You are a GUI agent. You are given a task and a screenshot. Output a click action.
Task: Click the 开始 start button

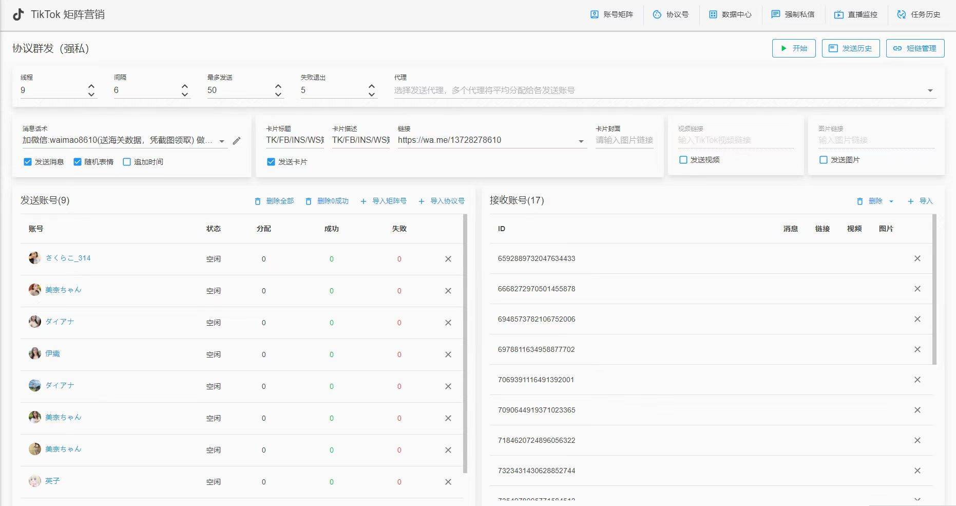pyautogui.click(x=794, y=48)
